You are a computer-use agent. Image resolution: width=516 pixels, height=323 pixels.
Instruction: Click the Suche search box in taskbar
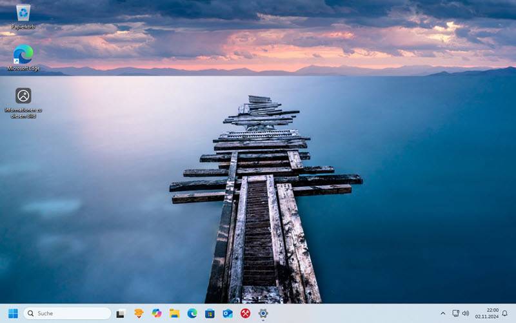pos(71,313)
